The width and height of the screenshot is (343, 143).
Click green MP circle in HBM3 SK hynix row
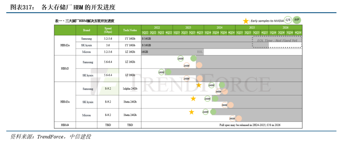tap(168, 72)
